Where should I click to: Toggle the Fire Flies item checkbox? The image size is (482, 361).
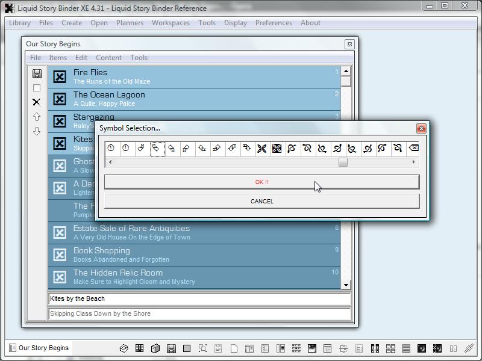[60, 76]
